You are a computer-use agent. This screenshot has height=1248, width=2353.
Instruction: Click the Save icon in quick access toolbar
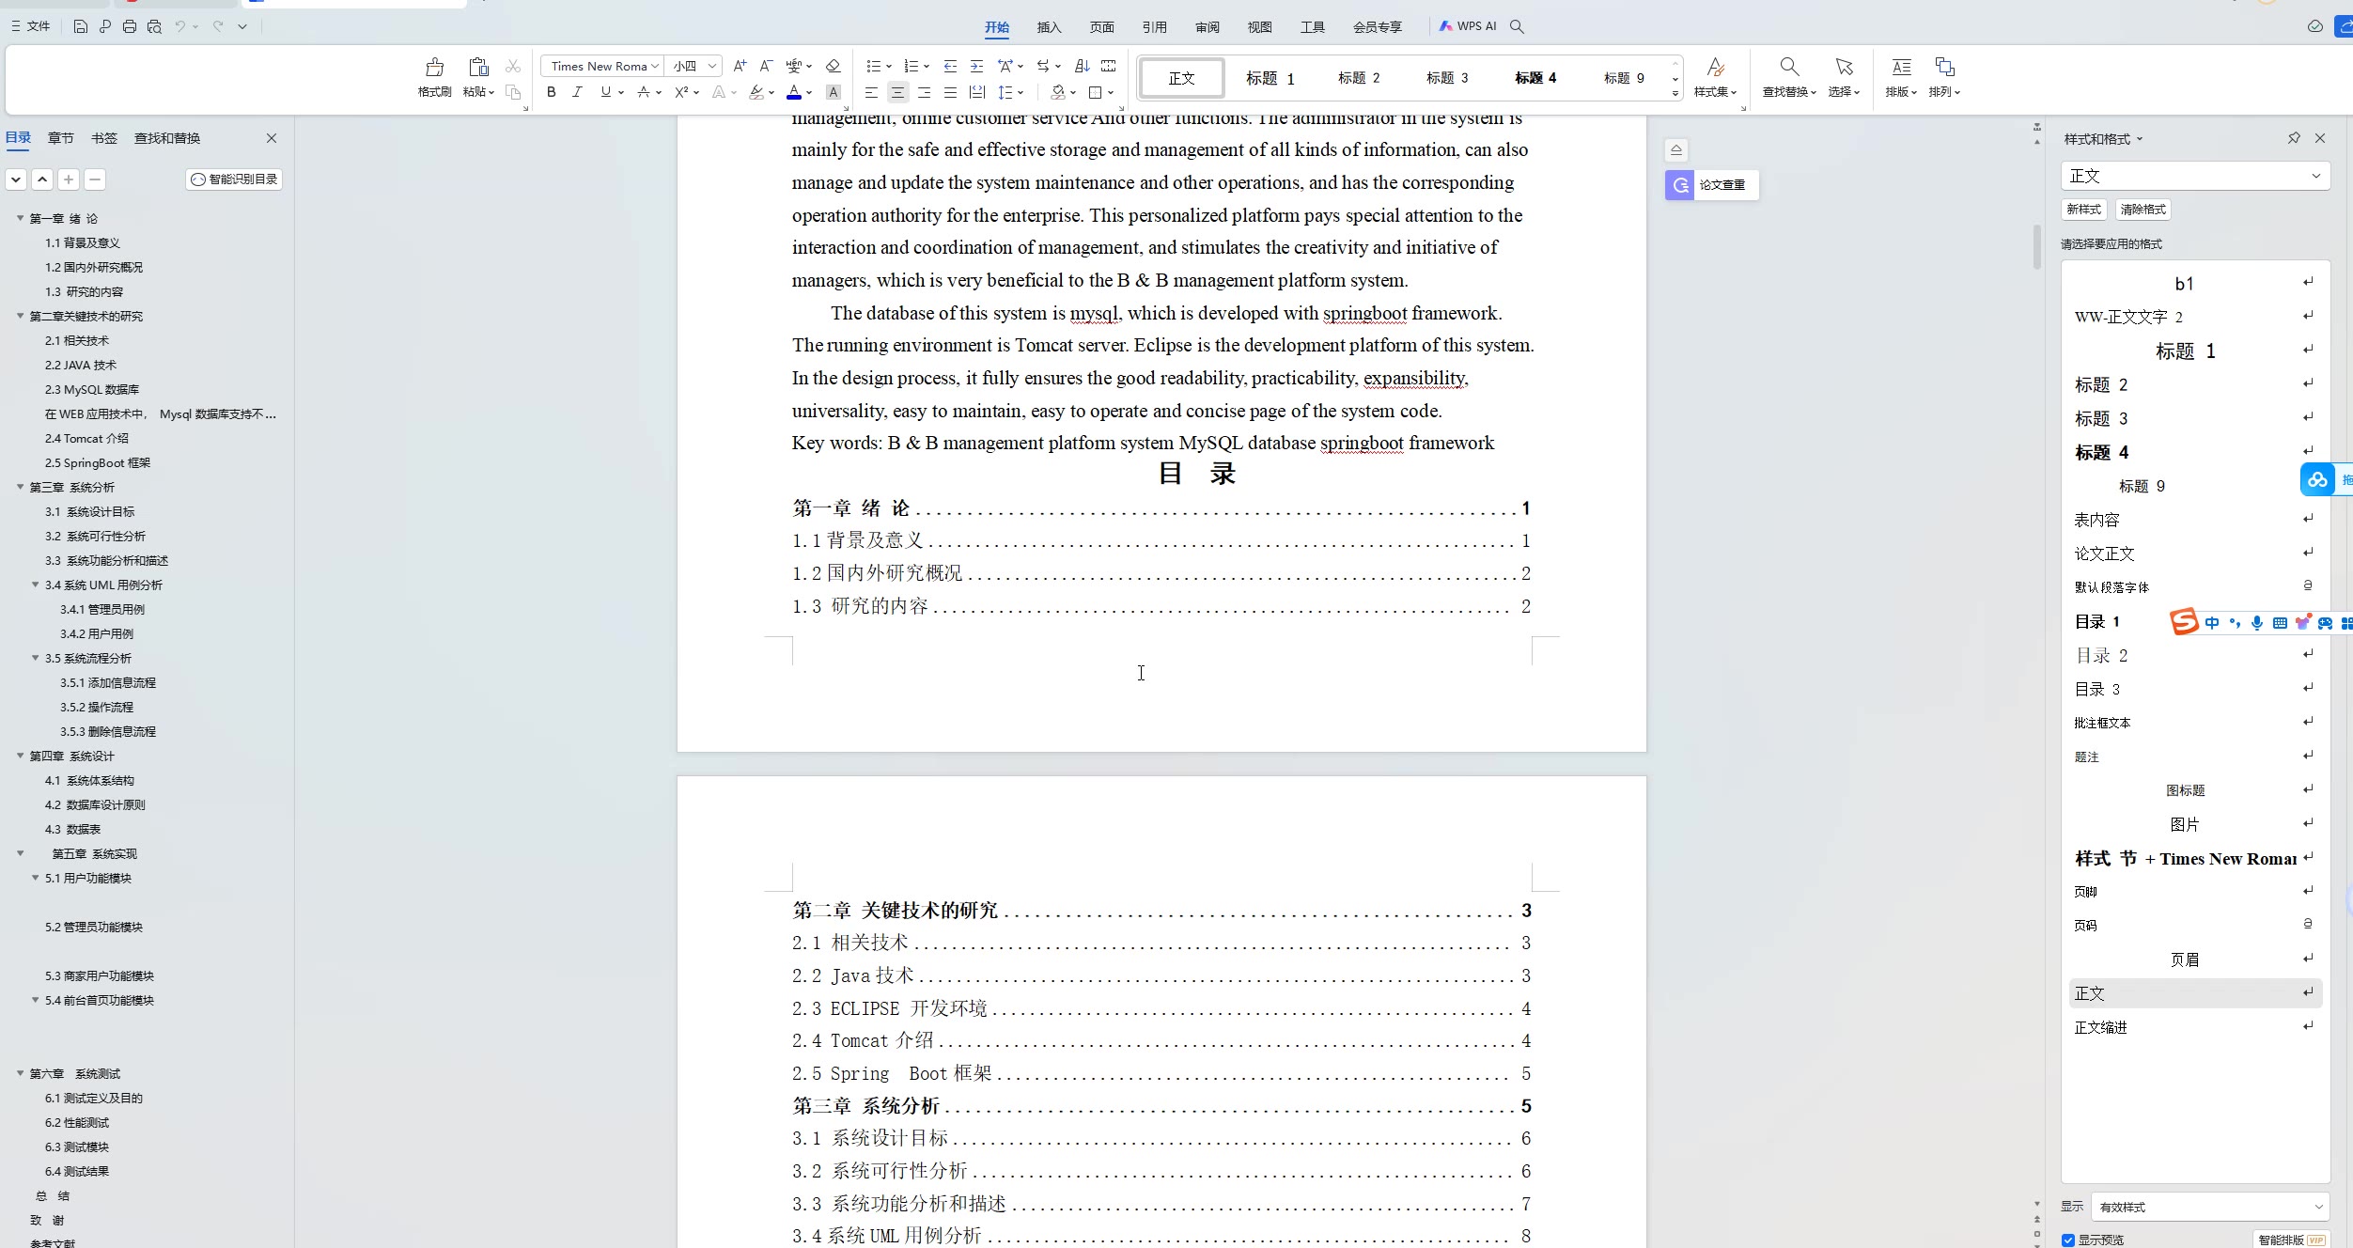pos(81,26)
